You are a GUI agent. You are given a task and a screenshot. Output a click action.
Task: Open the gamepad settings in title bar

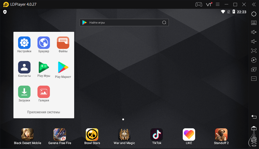point(199,4)
